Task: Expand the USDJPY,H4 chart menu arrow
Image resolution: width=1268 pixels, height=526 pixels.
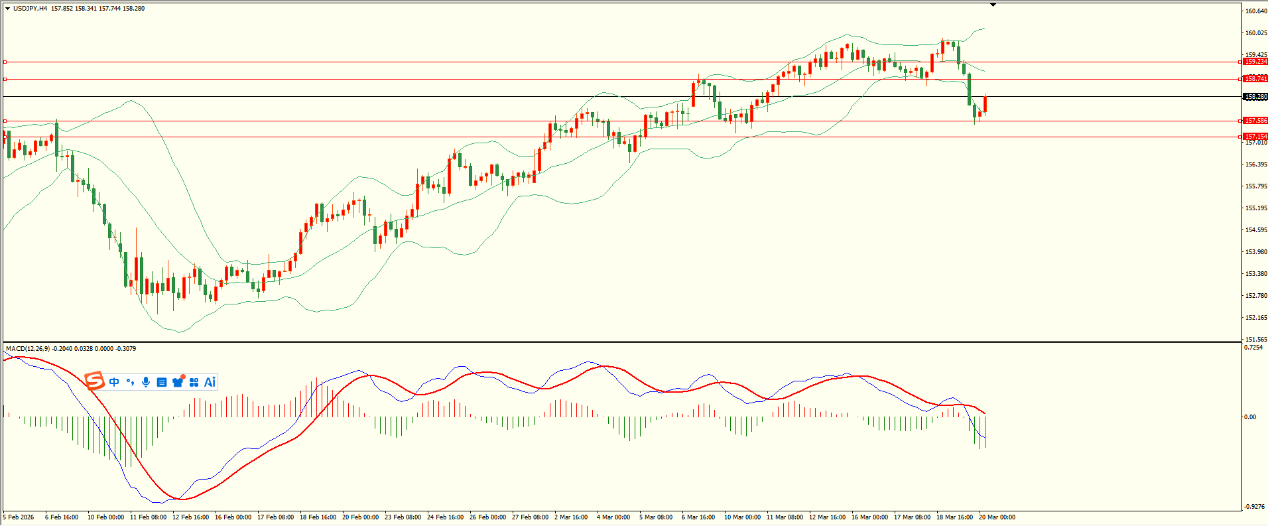Action: [7, 9]
